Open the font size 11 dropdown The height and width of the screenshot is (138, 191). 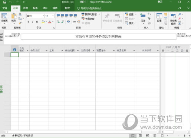tap(53, 16)
